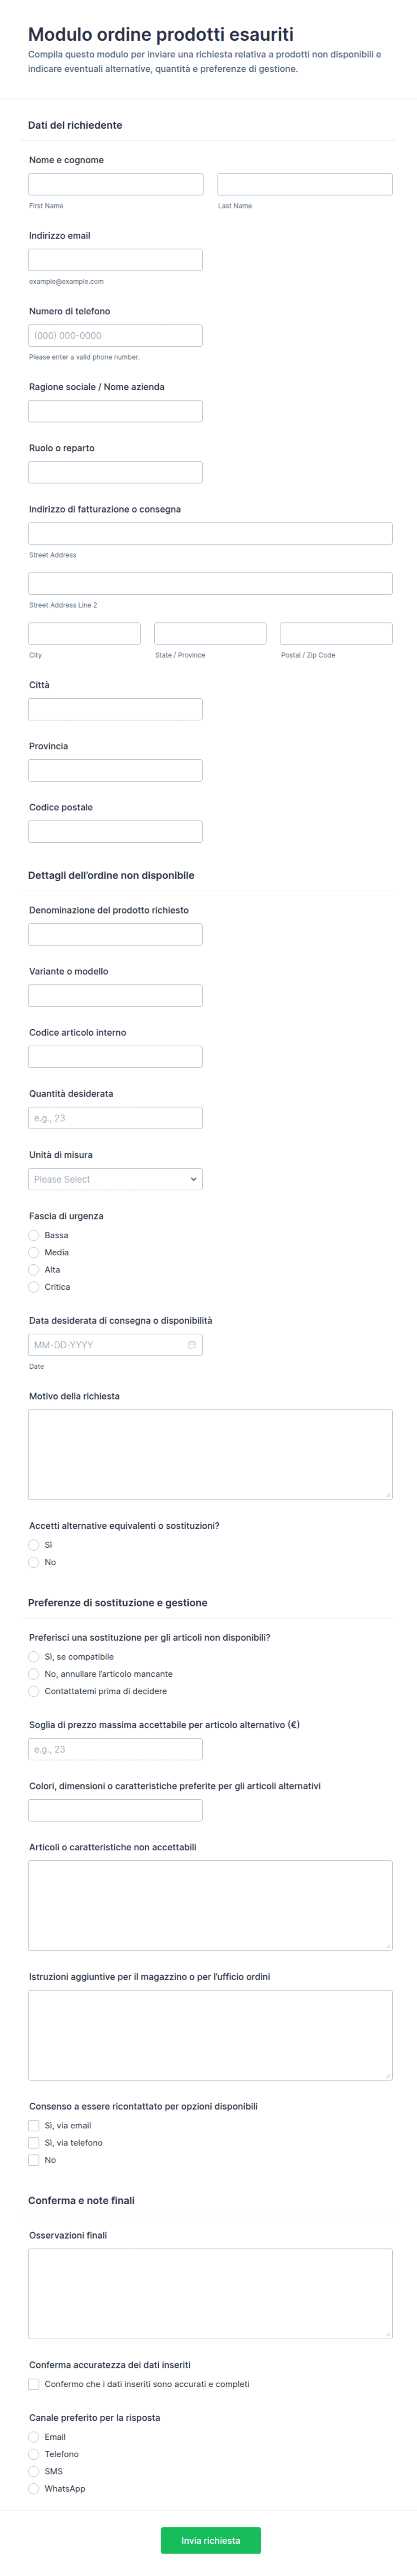The width and height of the screenshot is (417, 2576).
Task: Choose Bassa under Fascia di urgenza
Action: [34, 1235]
